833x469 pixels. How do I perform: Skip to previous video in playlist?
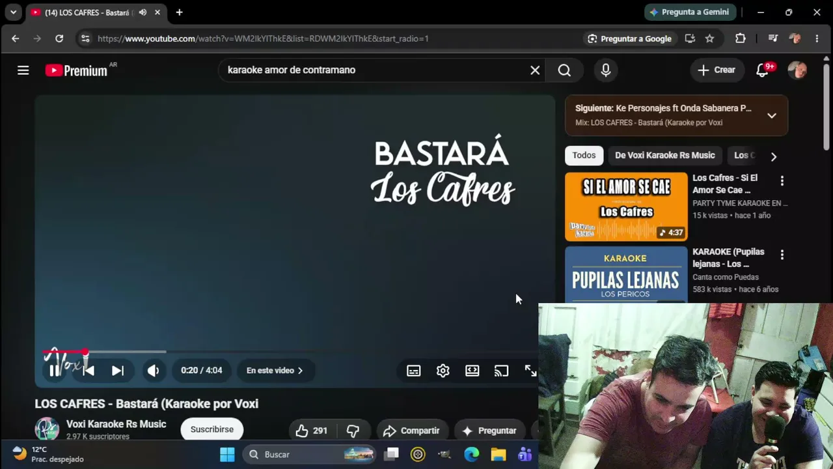[x=89, y=371]
